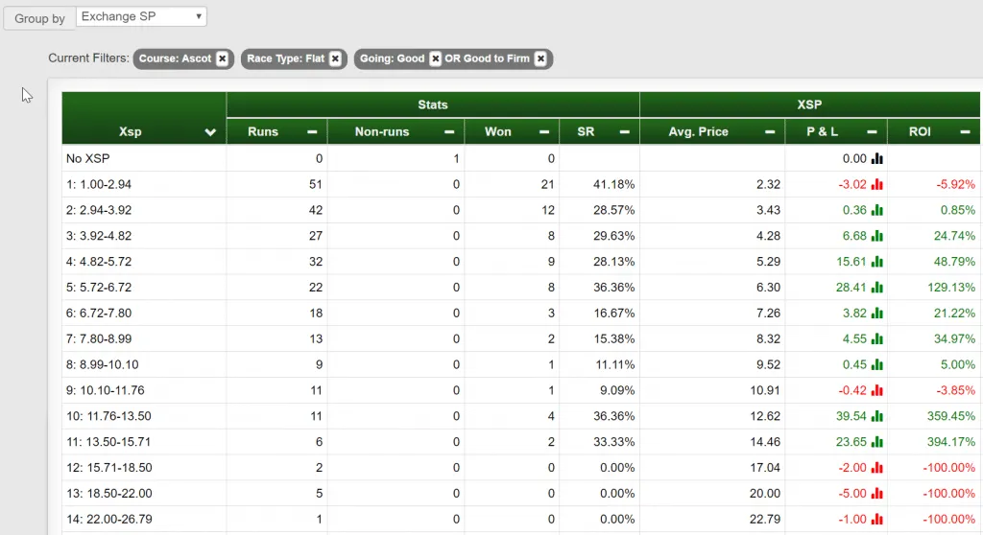The image size is (983, 535).
Task: Collapse the SR column minus icon
Action: (624, 131)
